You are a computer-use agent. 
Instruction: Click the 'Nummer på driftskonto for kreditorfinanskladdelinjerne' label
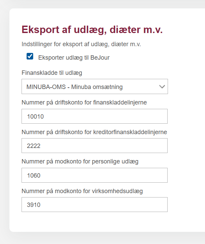(94, 132)
